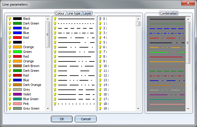This screenshot has height=127, width=197.
Task: Click the lightbulb icon for Violet
Action: pyautogui.click(x=10, y=94)
